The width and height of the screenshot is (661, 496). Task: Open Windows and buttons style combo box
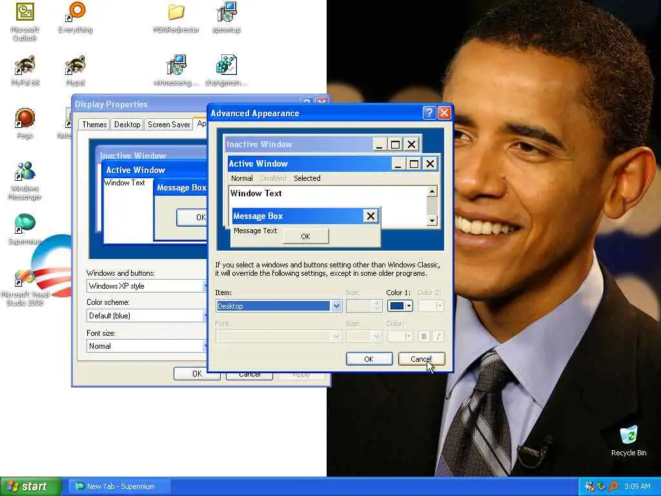point(147,286)
